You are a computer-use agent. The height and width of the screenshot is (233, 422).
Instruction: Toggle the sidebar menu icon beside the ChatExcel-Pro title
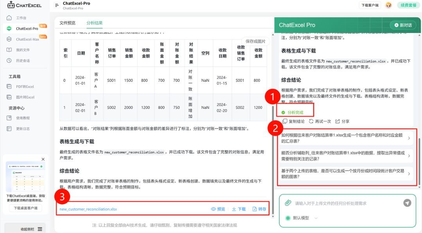[x=57, y=5]
